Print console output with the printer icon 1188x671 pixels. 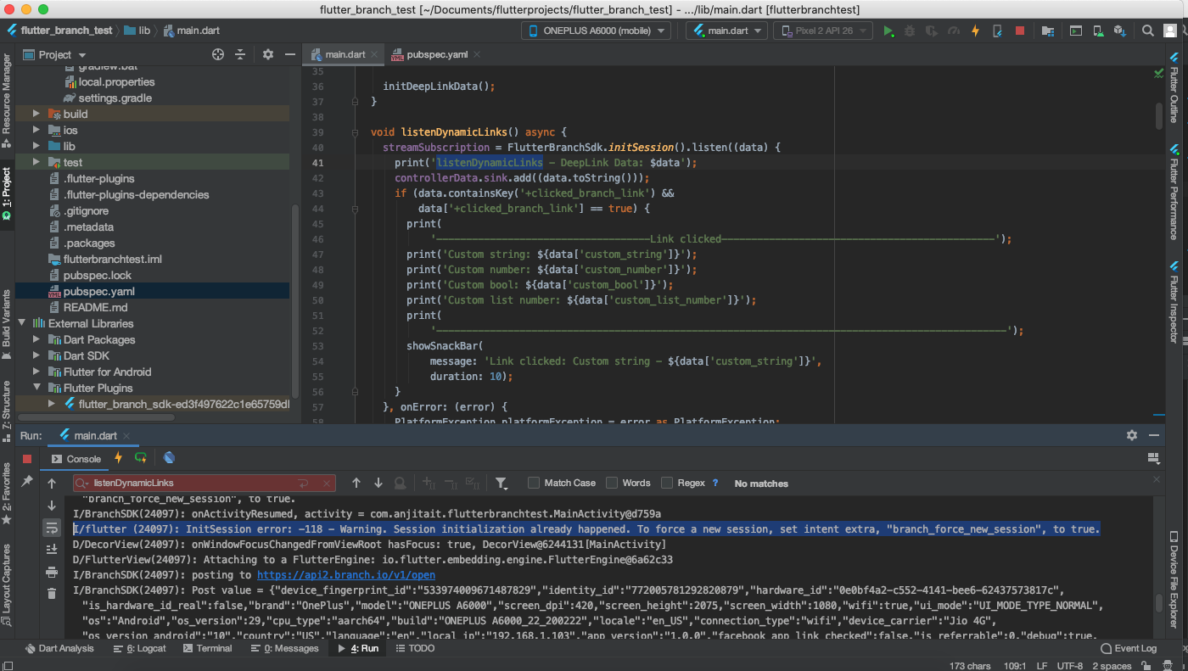(52, 572)
